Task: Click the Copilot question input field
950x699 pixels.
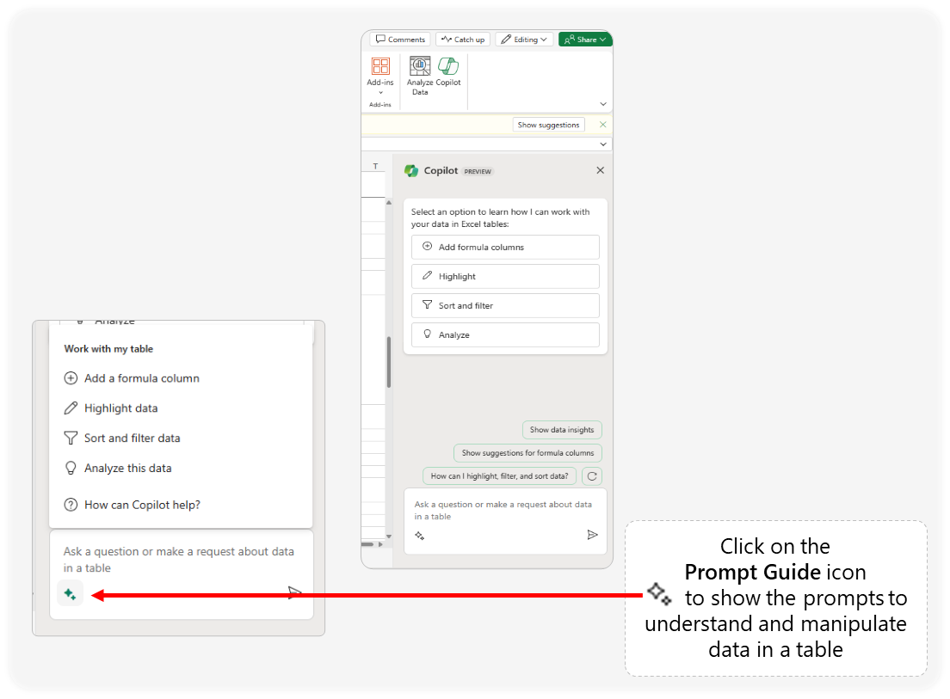Action: click(x=503, y=511)
